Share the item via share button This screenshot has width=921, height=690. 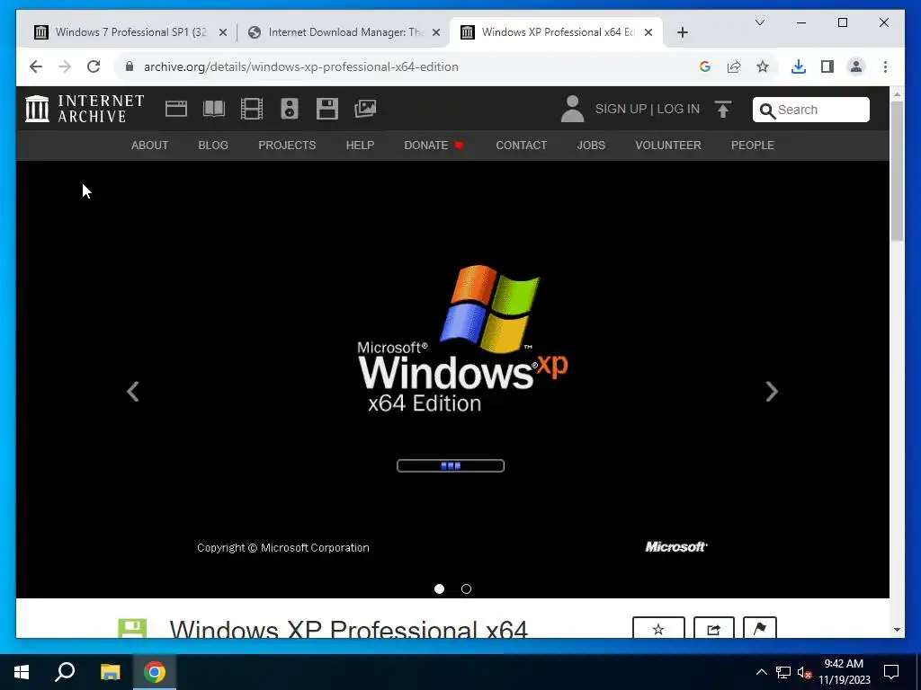(713, 628)
